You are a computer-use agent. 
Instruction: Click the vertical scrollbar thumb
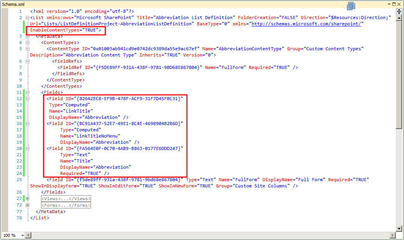point(399,74)
